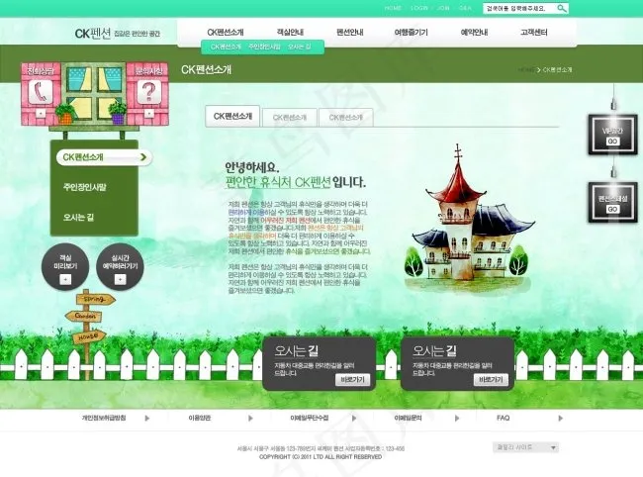This screenshot has width=643, height=477.
Task: Click 바로가기 in right 오시는 길 card
Action: (491, 380)
